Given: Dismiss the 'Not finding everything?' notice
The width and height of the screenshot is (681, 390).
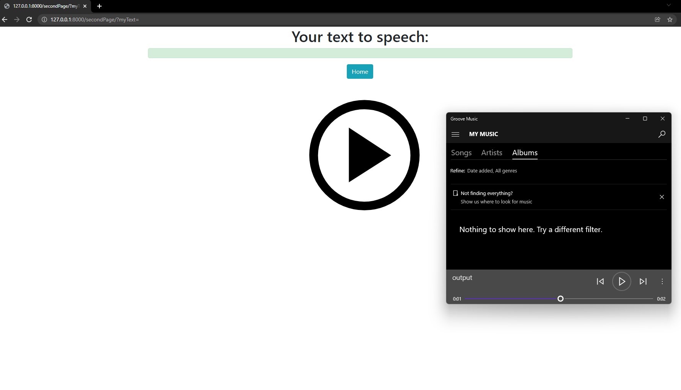Looking at the screenshot, I should click(x=662, y=197).
